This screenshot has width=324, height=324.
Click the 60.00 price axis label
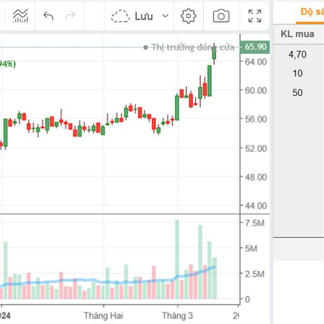tap(255, 90)
